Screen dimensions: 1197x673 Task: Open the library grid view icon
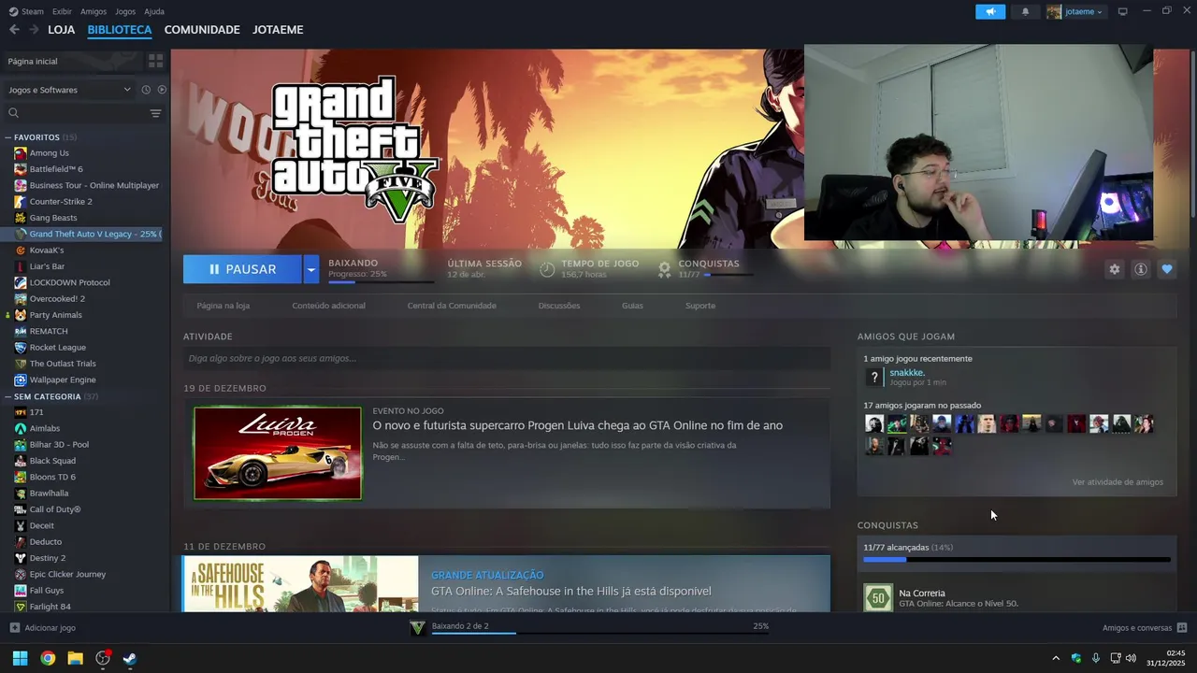point(155,61)
